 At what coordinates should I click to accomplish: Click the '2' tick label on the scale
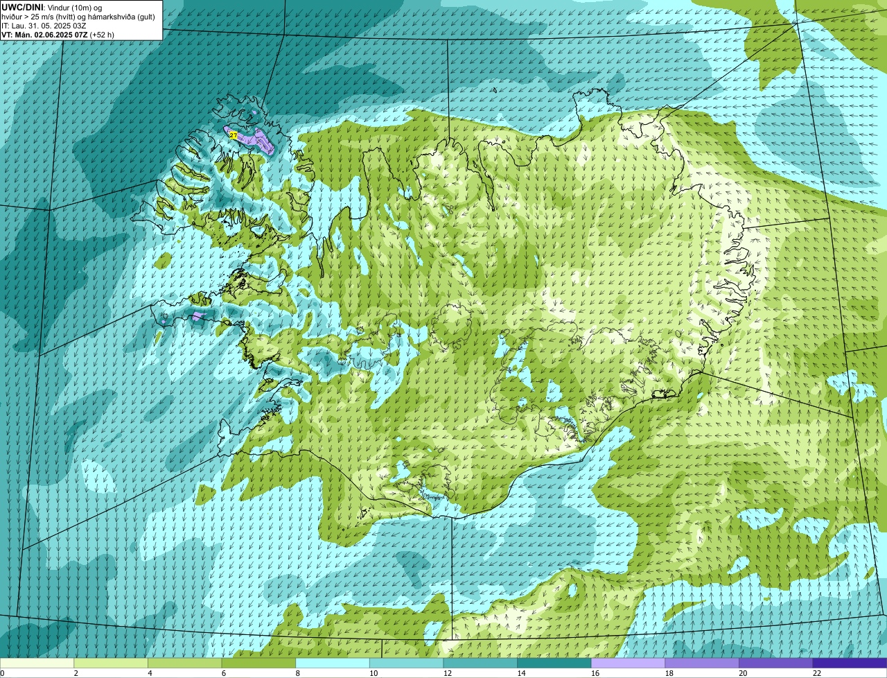76,673
